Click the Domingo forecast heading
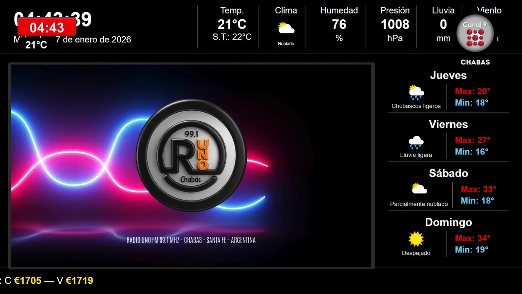Screen dimensions: 522x294 pos(448,222)
